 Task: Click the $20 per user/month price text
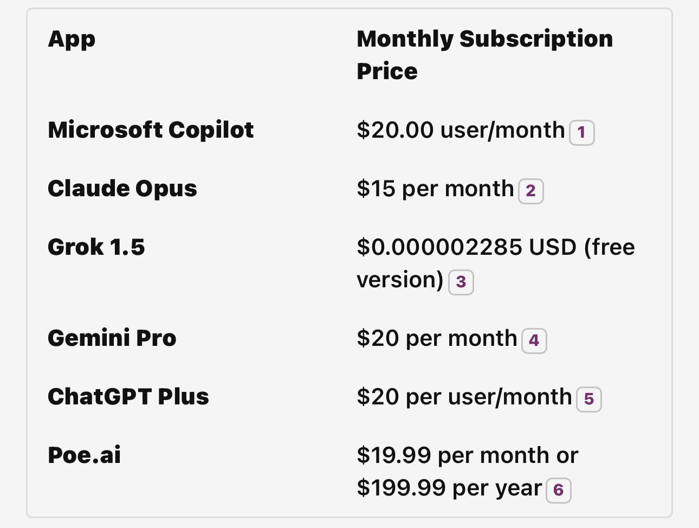tap(464, 397)
